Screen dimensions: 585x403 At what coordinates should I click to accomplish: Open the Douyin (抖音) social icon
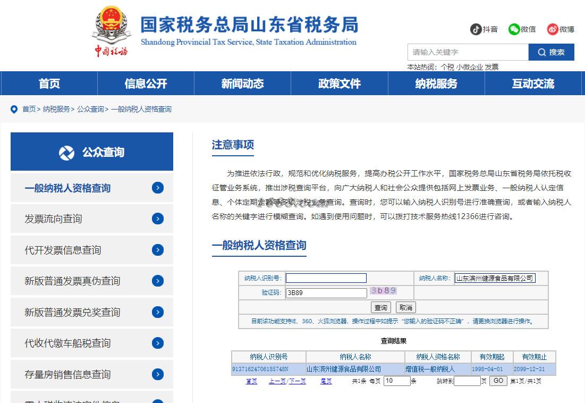[476, 29]
